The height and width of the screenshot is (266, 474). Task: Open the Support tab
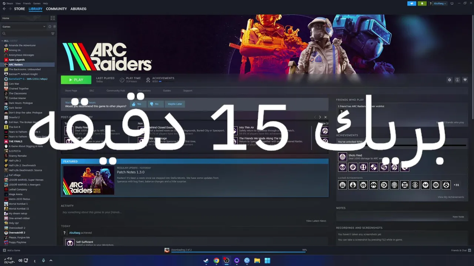click(x=188, y=91)
